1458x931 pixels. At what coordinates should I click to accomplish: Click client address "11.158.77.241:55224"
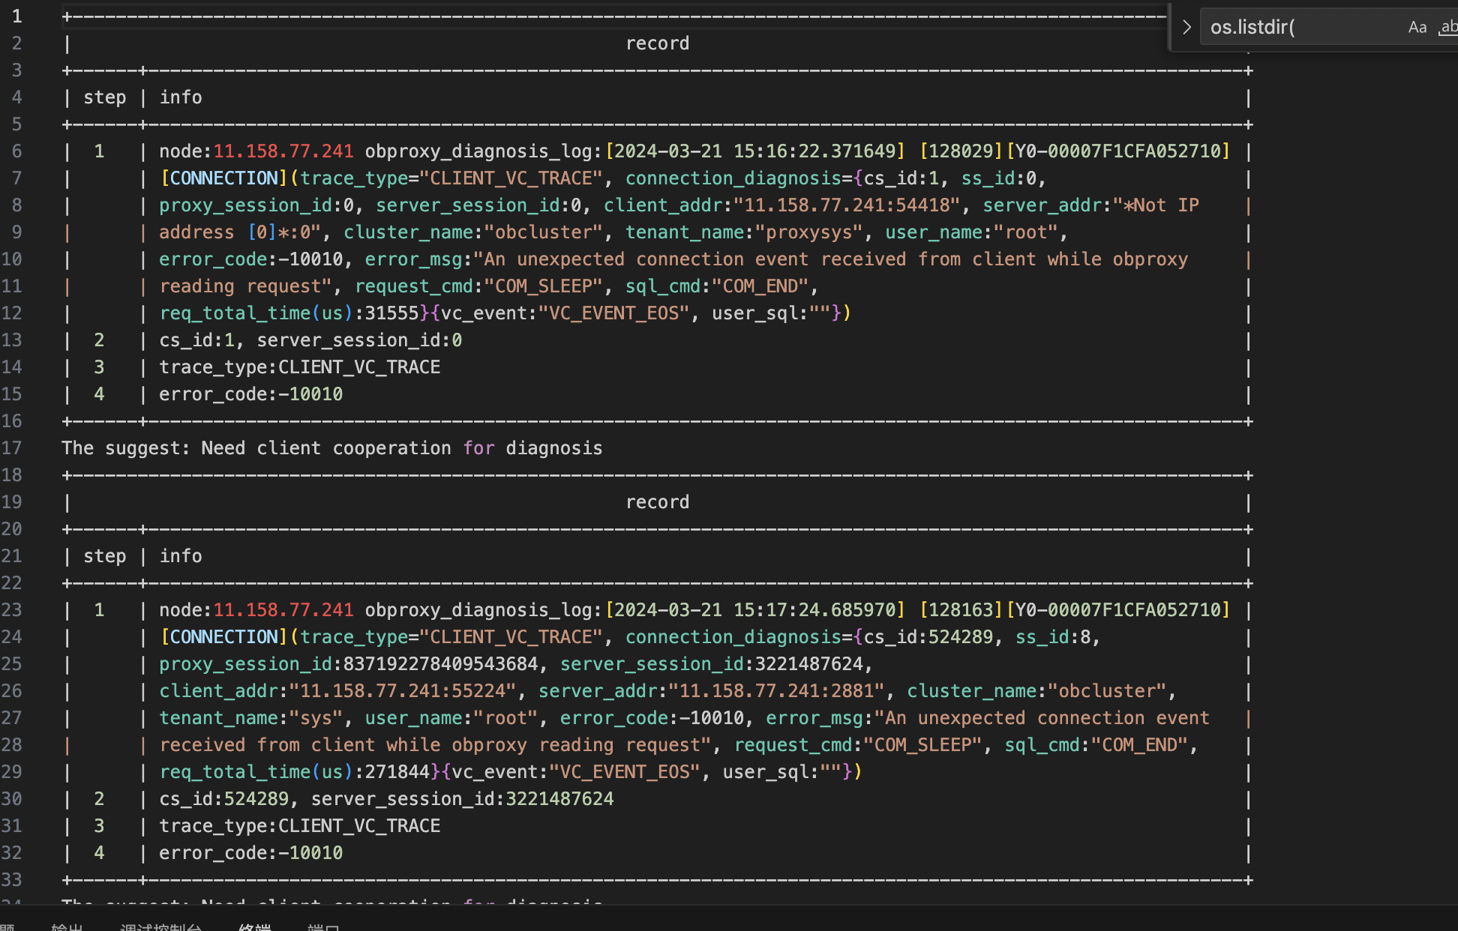403,691
